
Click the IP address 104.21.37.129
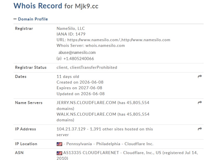point(71,129)
